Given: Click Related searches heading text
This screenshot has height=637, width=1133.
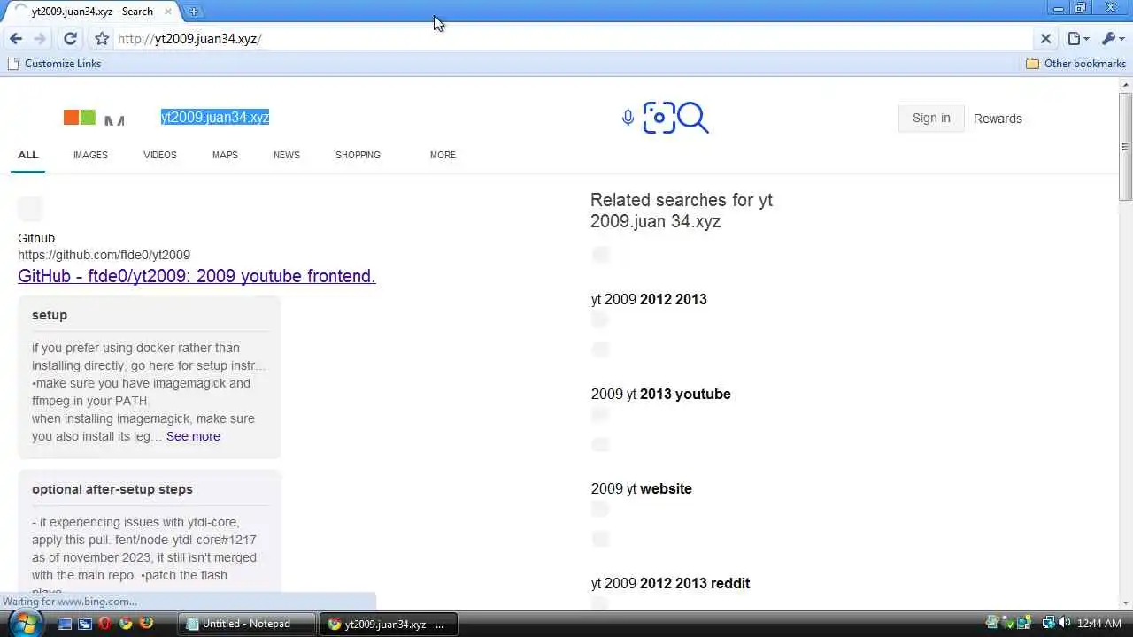Looking at the screenshot, I should tap(682, 211).
